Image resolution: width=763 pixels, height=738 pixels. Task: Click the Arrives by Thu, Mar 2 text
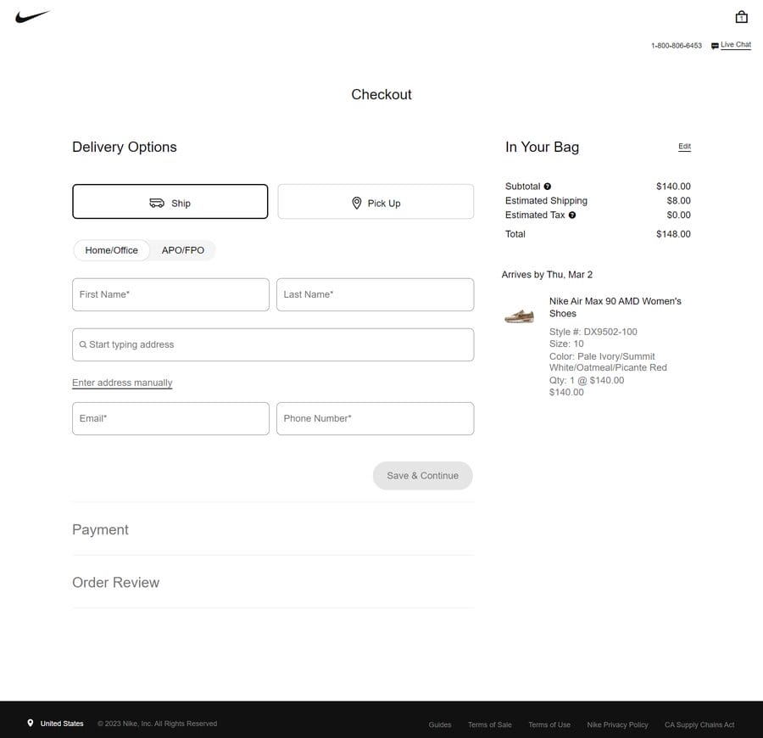pos(547,275)
